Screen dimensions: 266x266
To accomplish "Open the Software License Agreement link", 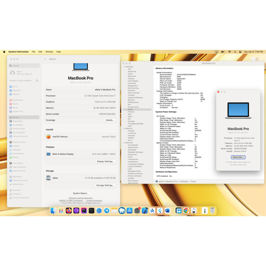I will 81,198.
